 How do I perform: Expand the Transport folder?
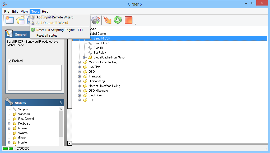click(x=79, y=76)
